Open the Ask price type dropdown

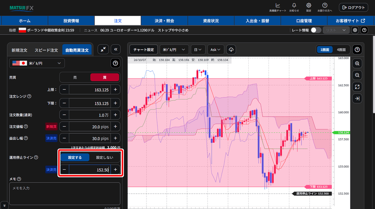pos(215,49)
